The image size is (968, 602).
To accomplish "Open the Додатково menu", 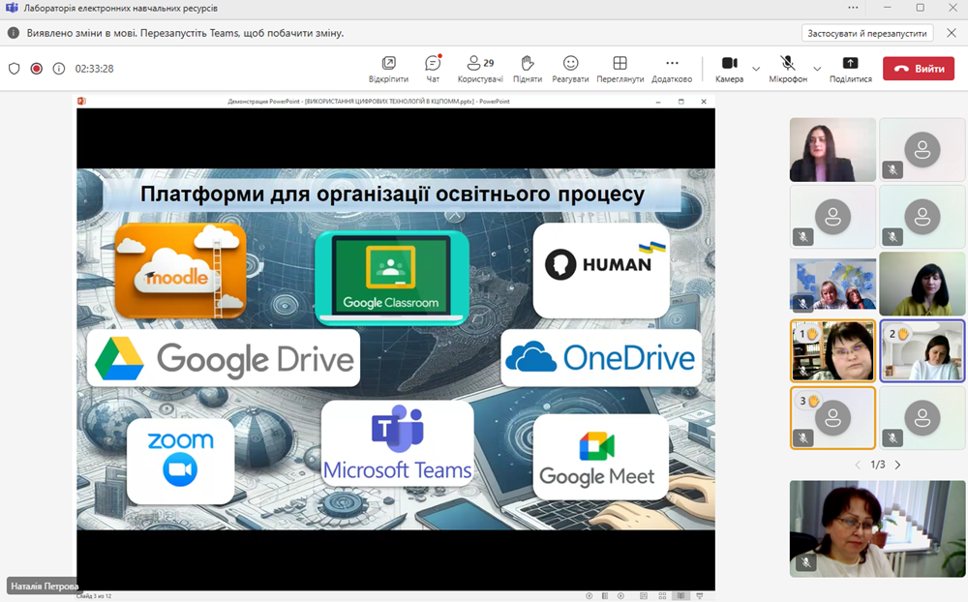I will pos(671,68).
